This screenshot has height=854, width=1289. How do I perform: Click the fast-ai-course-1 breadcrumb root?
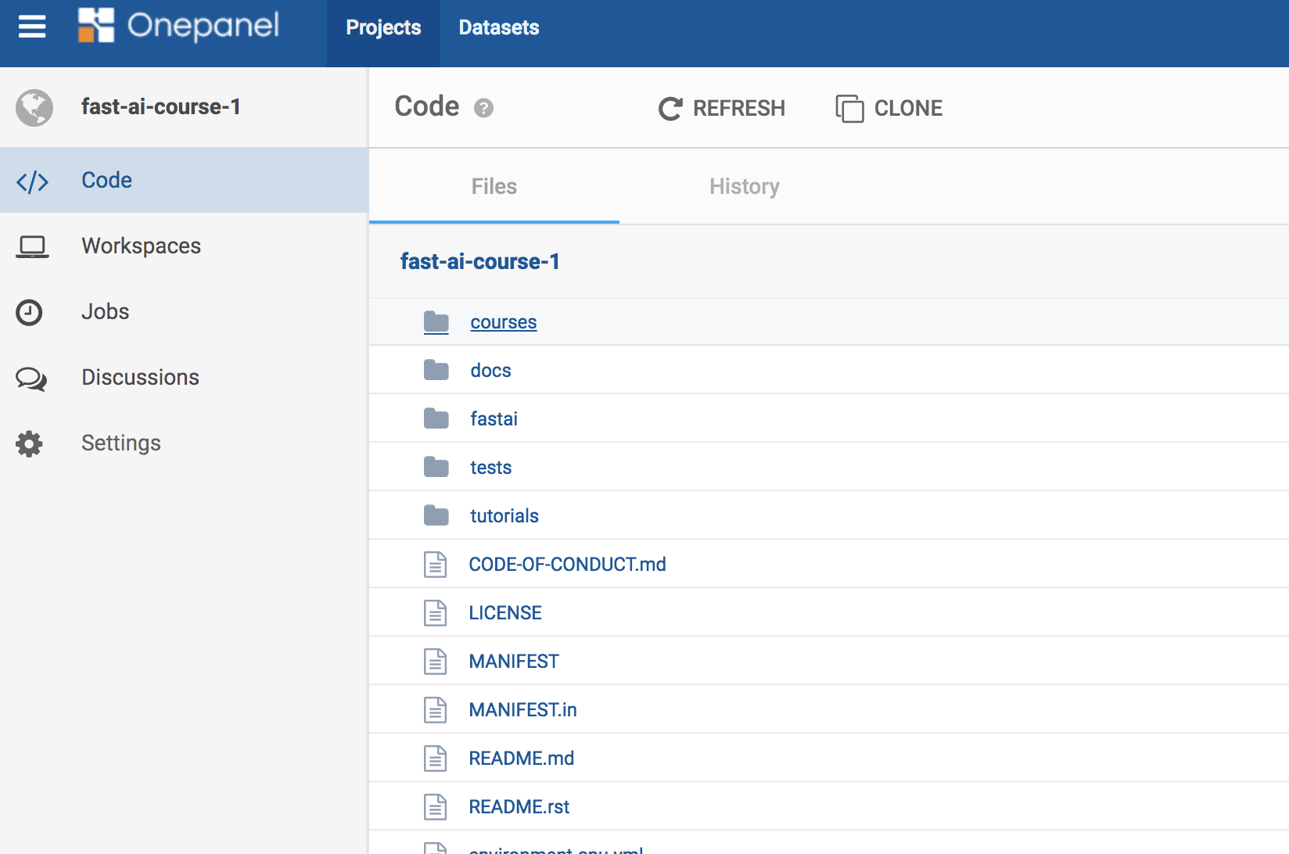[x=479, y=261]
